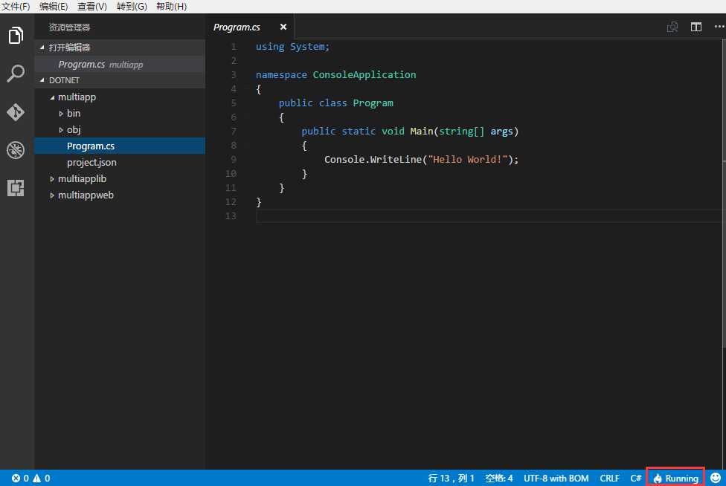
Task: Close the Program.cs editor tab
Action: (283, 27)
